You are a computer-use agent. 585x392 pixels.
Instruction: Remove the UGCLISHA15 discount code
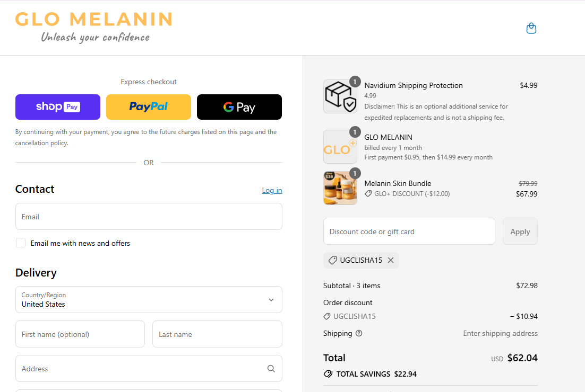391,260
